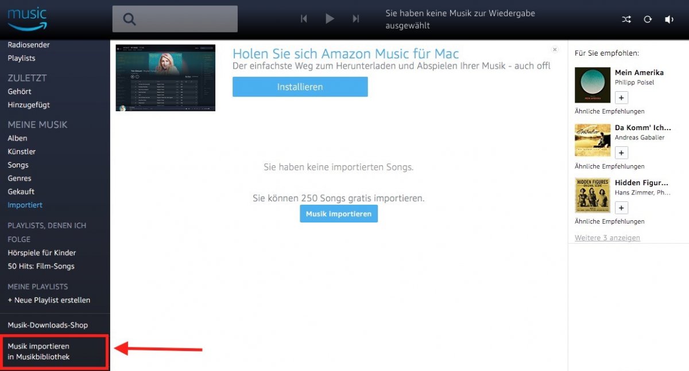Screen dimensions: 689x371
Task: Start playback with the play button
Action: pos(330,19)
